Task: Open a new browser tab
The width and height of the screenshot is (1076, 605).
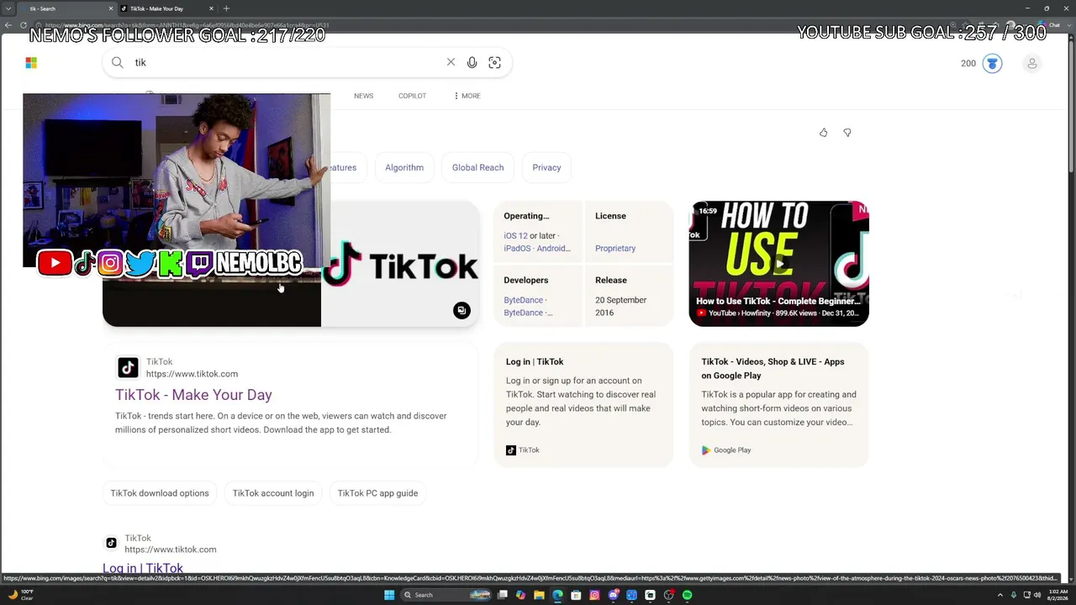Action: coord(226,8)
